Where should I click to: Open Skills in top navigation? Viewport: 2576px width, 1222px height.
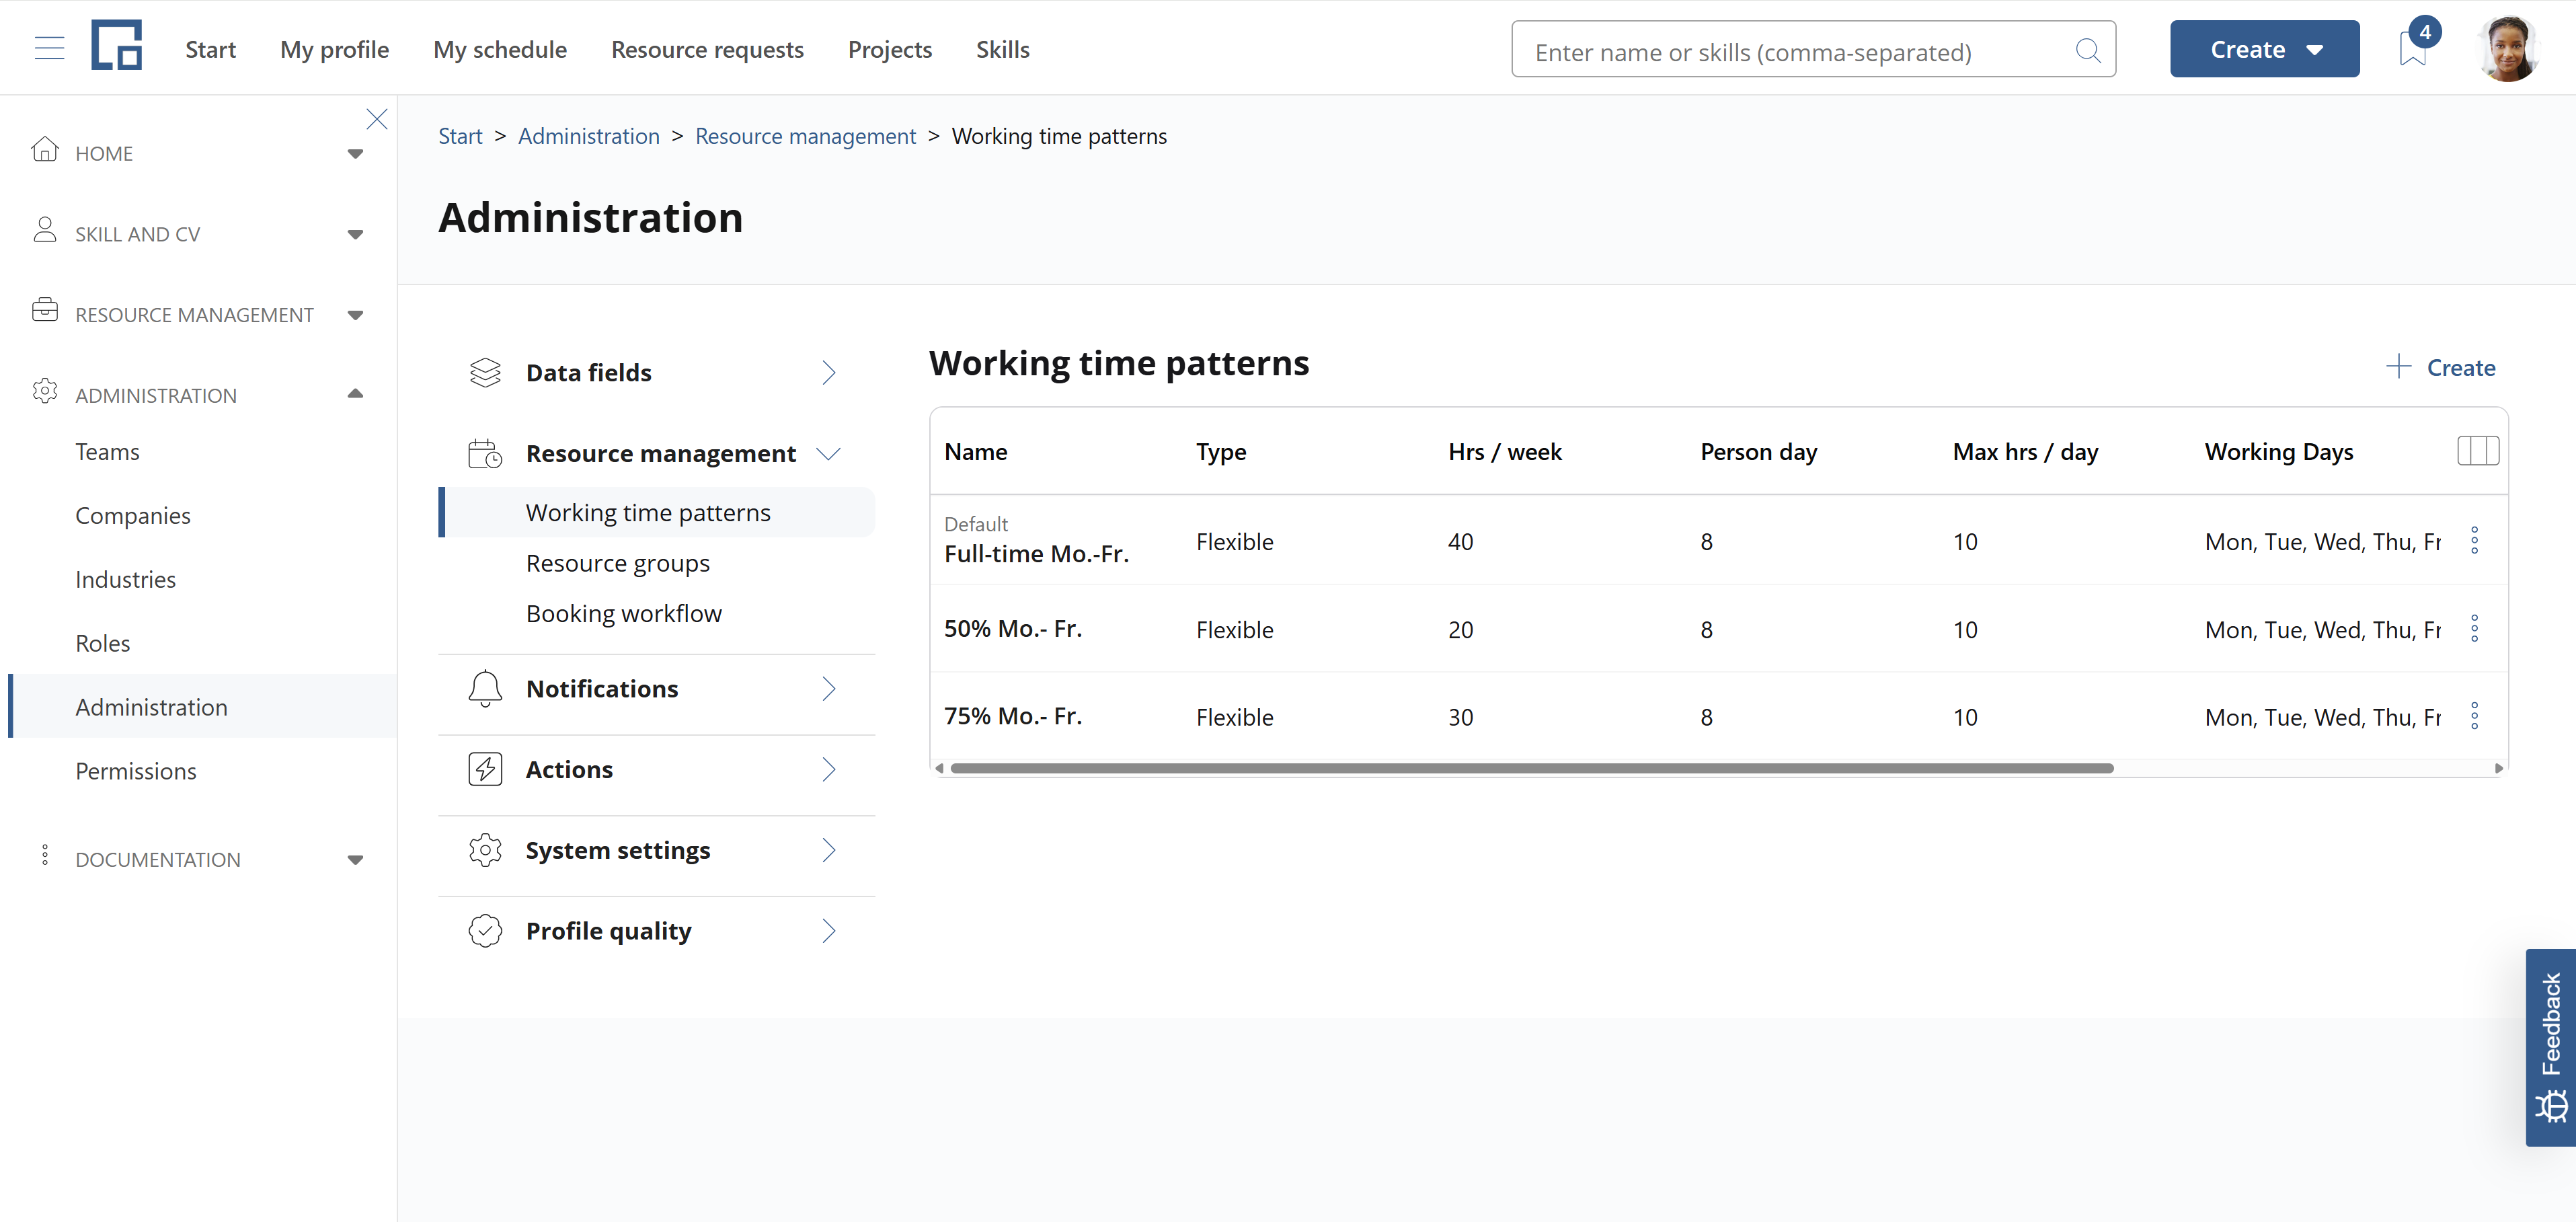tap(1003, 49)
